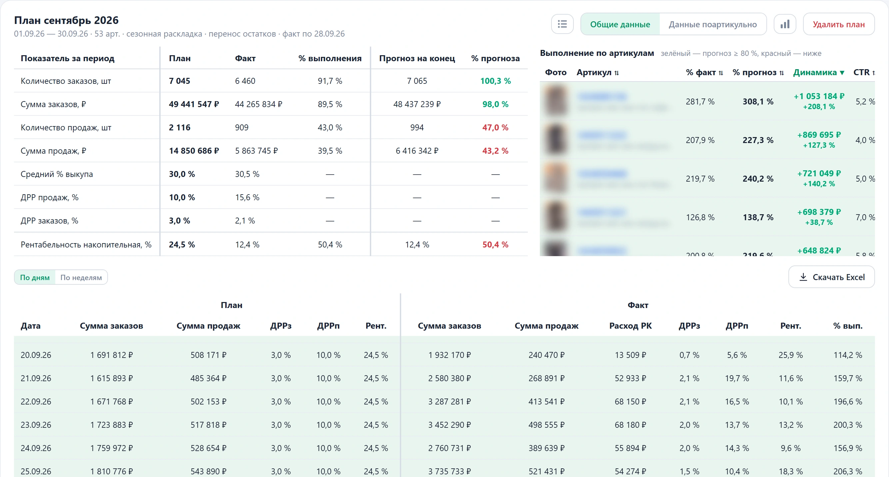Open the list view icon button
The height and width of the screenshot is (477, 889).
point(562,24)
